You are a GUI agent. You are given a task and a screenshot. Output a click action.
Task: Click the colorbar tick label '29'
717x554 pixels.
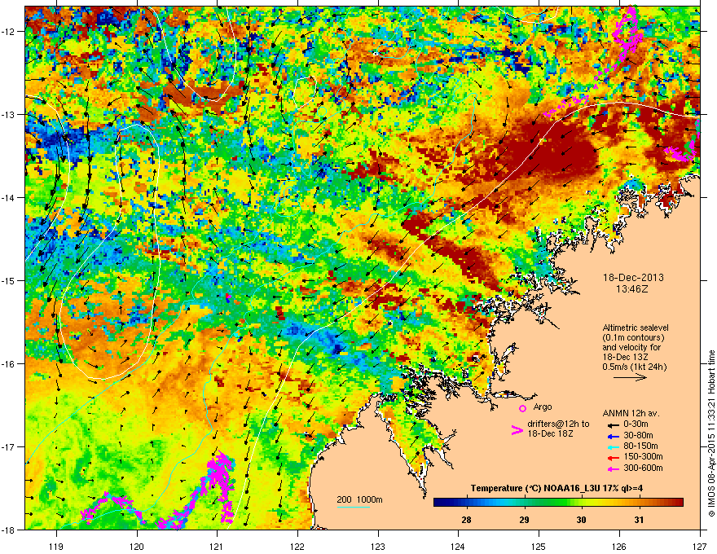click(525, 520)
